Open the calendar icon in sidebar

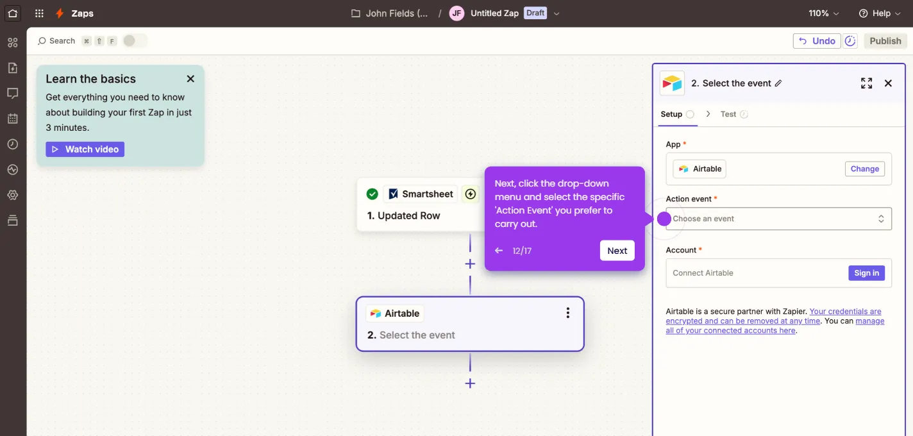(x=13, y=119)
